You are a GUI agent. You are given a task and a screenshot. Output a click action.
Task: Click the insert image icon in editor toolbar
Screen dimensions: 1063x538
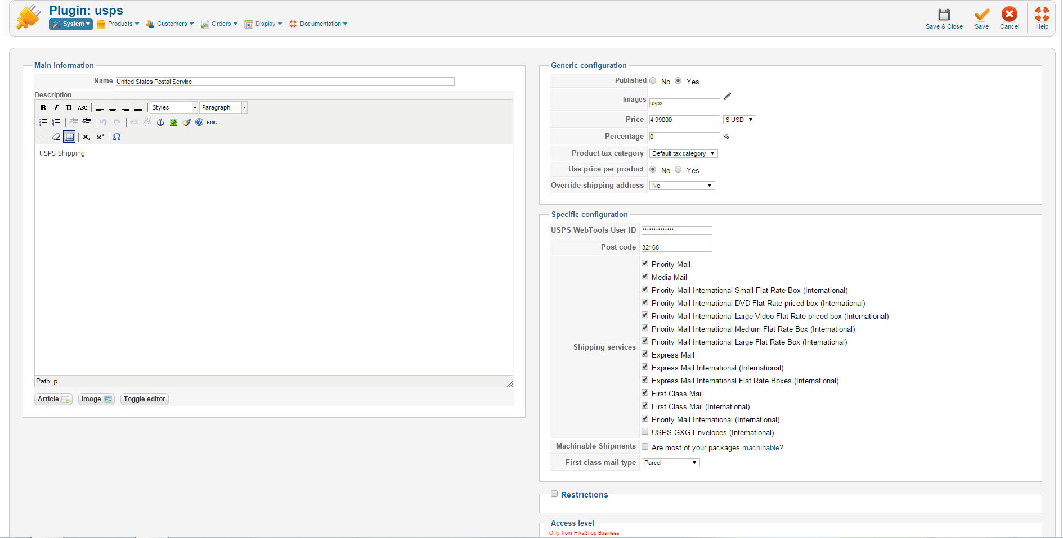coord(173,122)
